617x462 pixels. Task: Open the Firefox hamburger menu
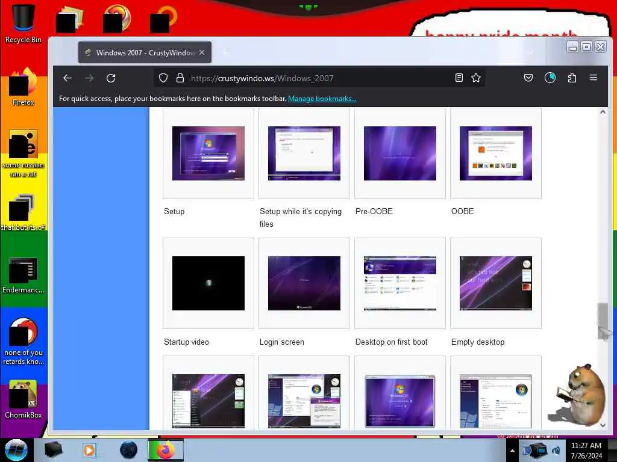594,78
